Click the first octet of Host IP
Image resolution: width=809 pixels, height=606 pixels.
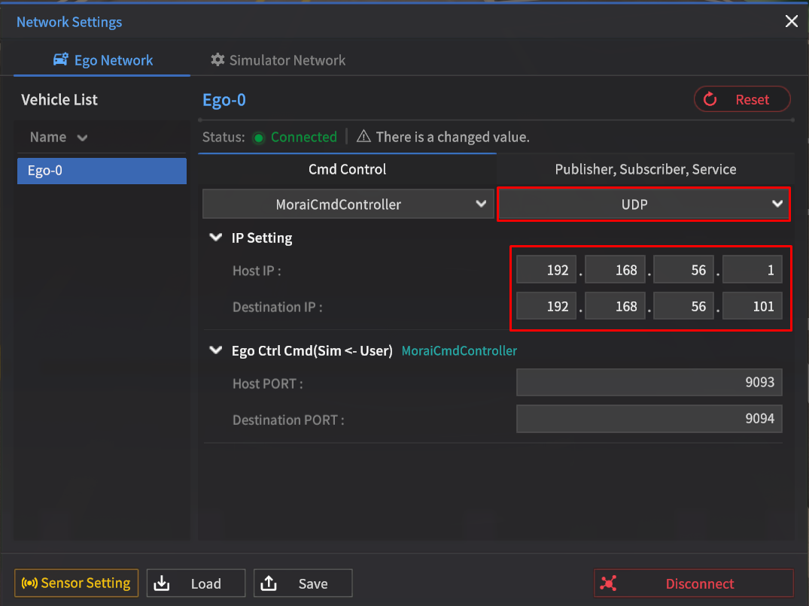click(x=546, y=270)
